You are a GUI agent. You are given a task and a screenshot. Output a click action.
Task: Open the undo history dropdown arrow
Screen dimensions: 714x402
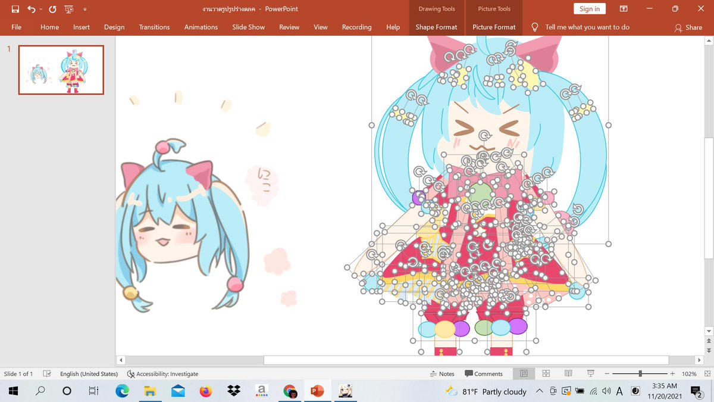point(40,10)
